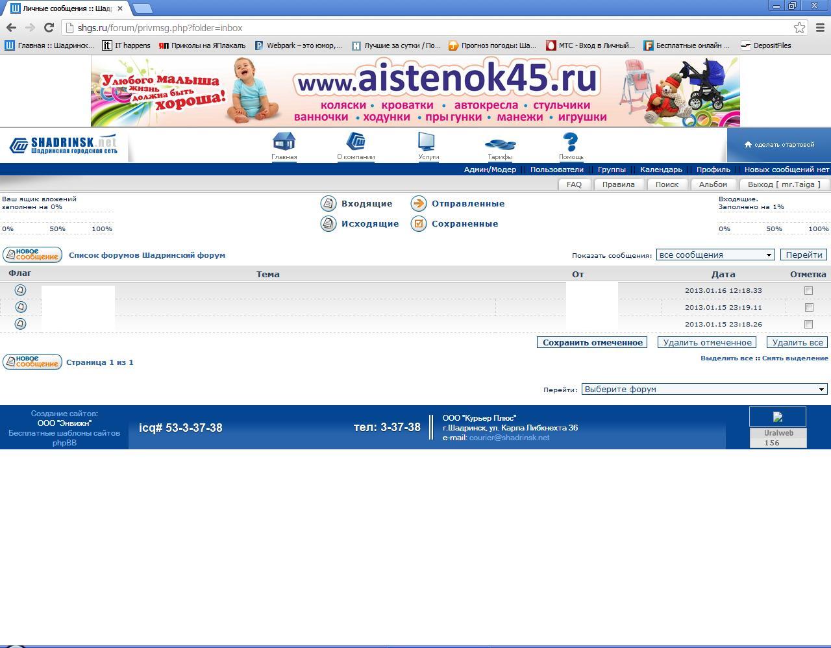
Task: Click bottom Новое сообщение button
Action: (x=32, y=362)
